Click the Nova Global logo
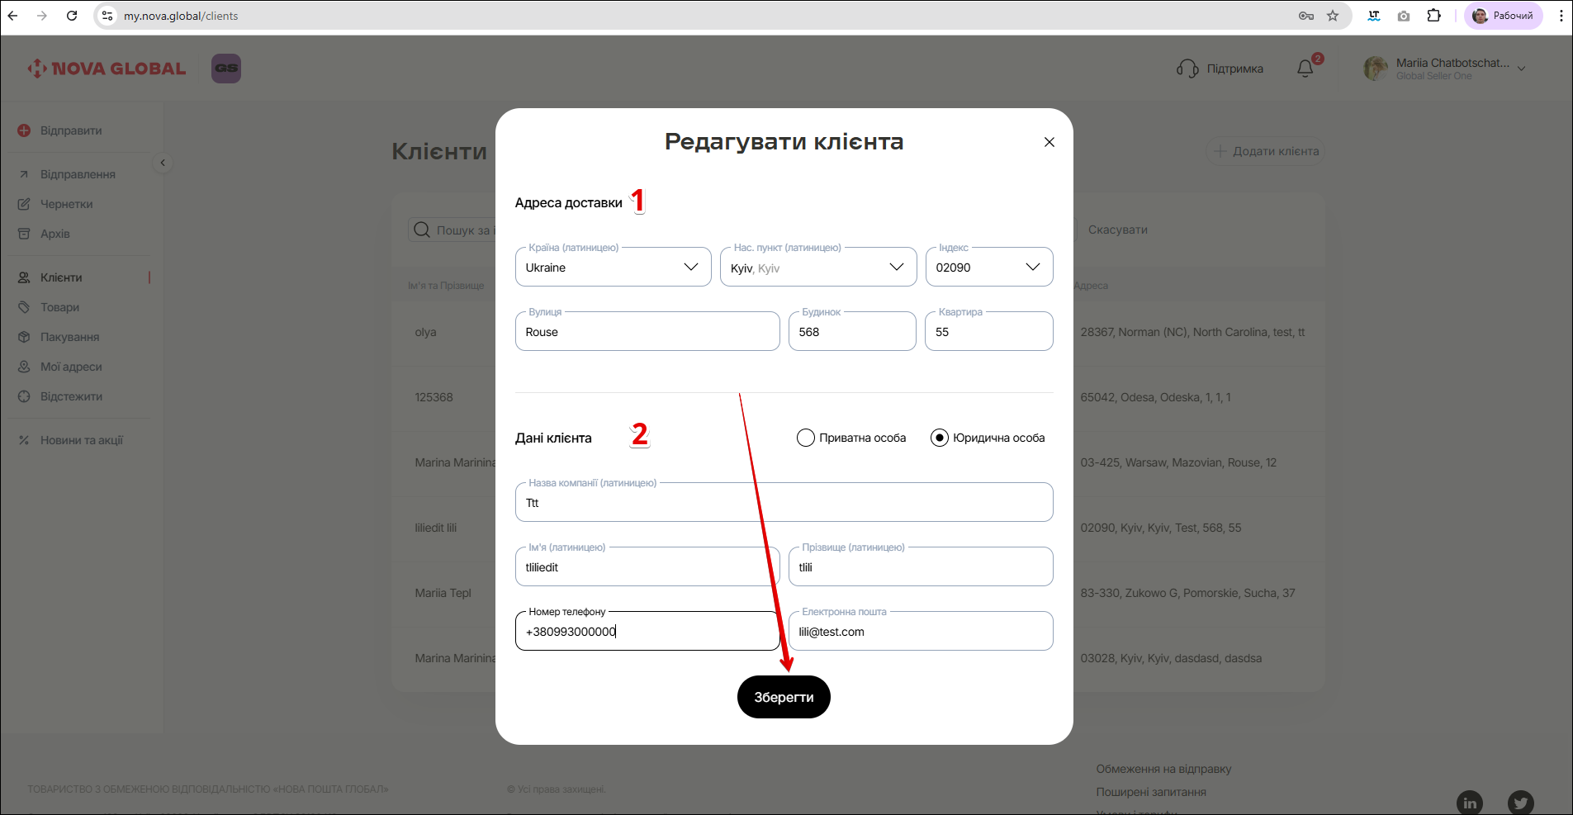The height and width of the screenshot is (815, 1573). [x=107, y=69]
